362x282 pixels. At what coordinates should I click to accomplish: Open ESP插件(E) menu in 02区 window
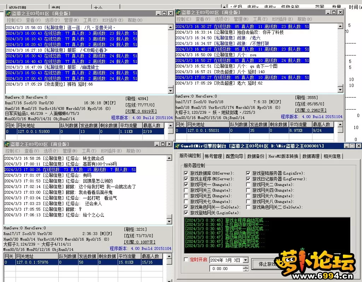coord(282,19)
